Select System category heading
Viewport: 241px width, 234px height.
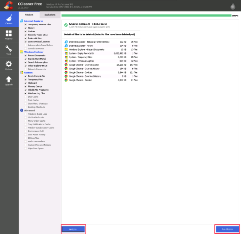tap(28, 73)
